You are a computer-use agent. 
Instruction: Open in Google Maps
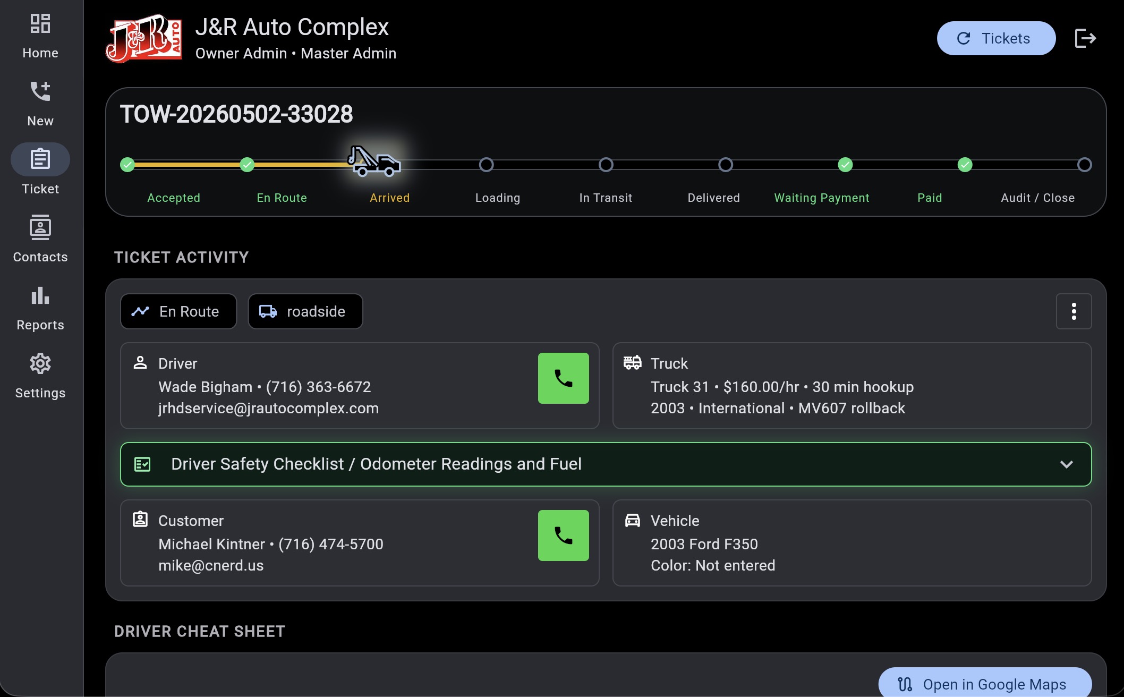[x=985, y=684]
